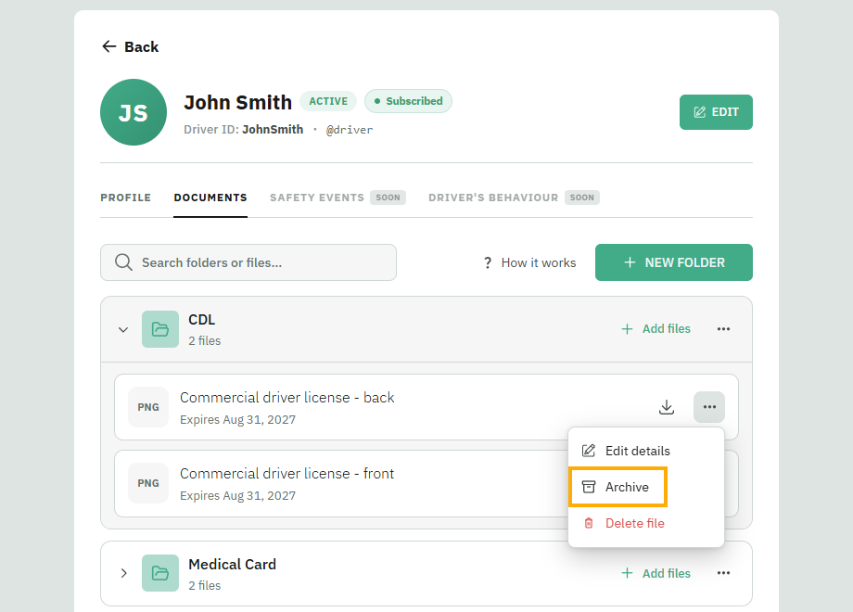Viewport: 853px width, 612px height.
Task: Switch to the Profile tab
Action: click(126, 198)
